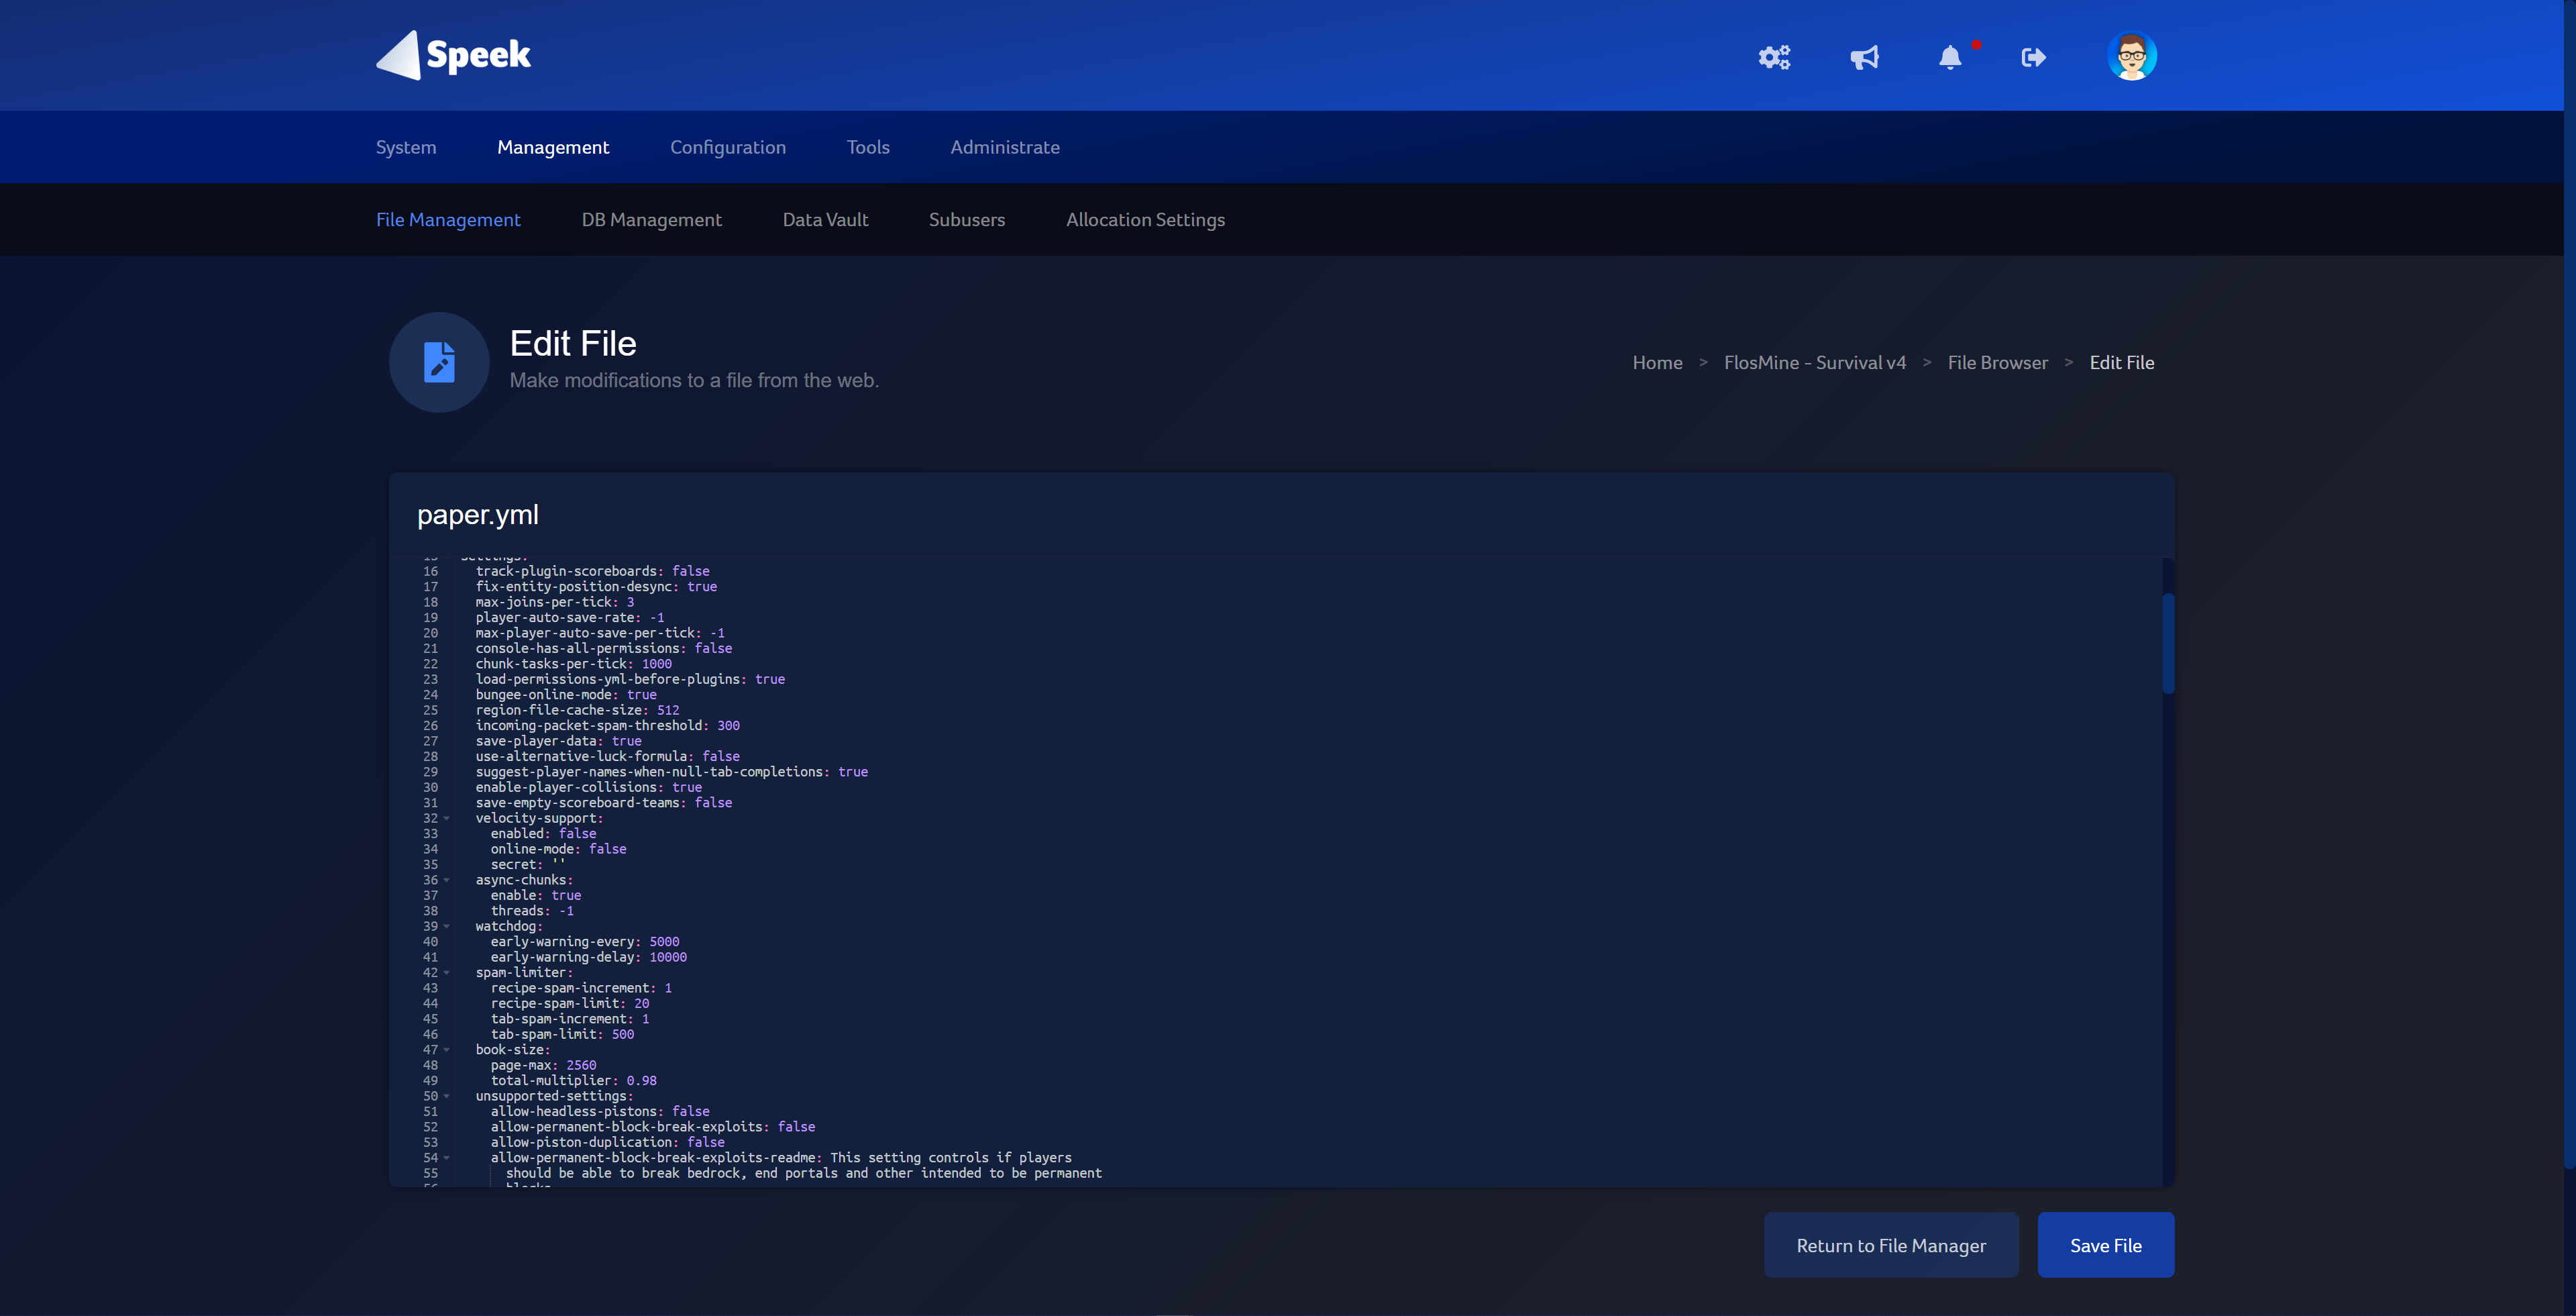Switch to File Management tab
2576x1316 pixels.
pyautogui.click(x=448, y=219)
